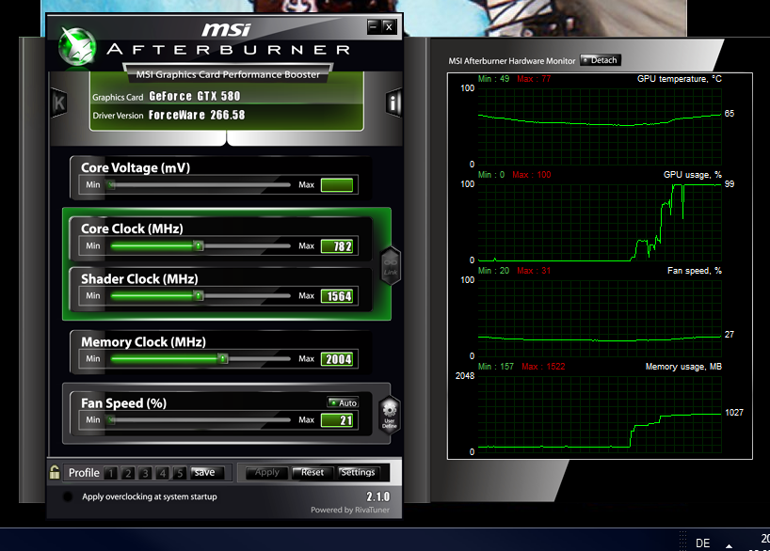
Task: Click the Powered by RivaTuner text
Action: [350, 511]
